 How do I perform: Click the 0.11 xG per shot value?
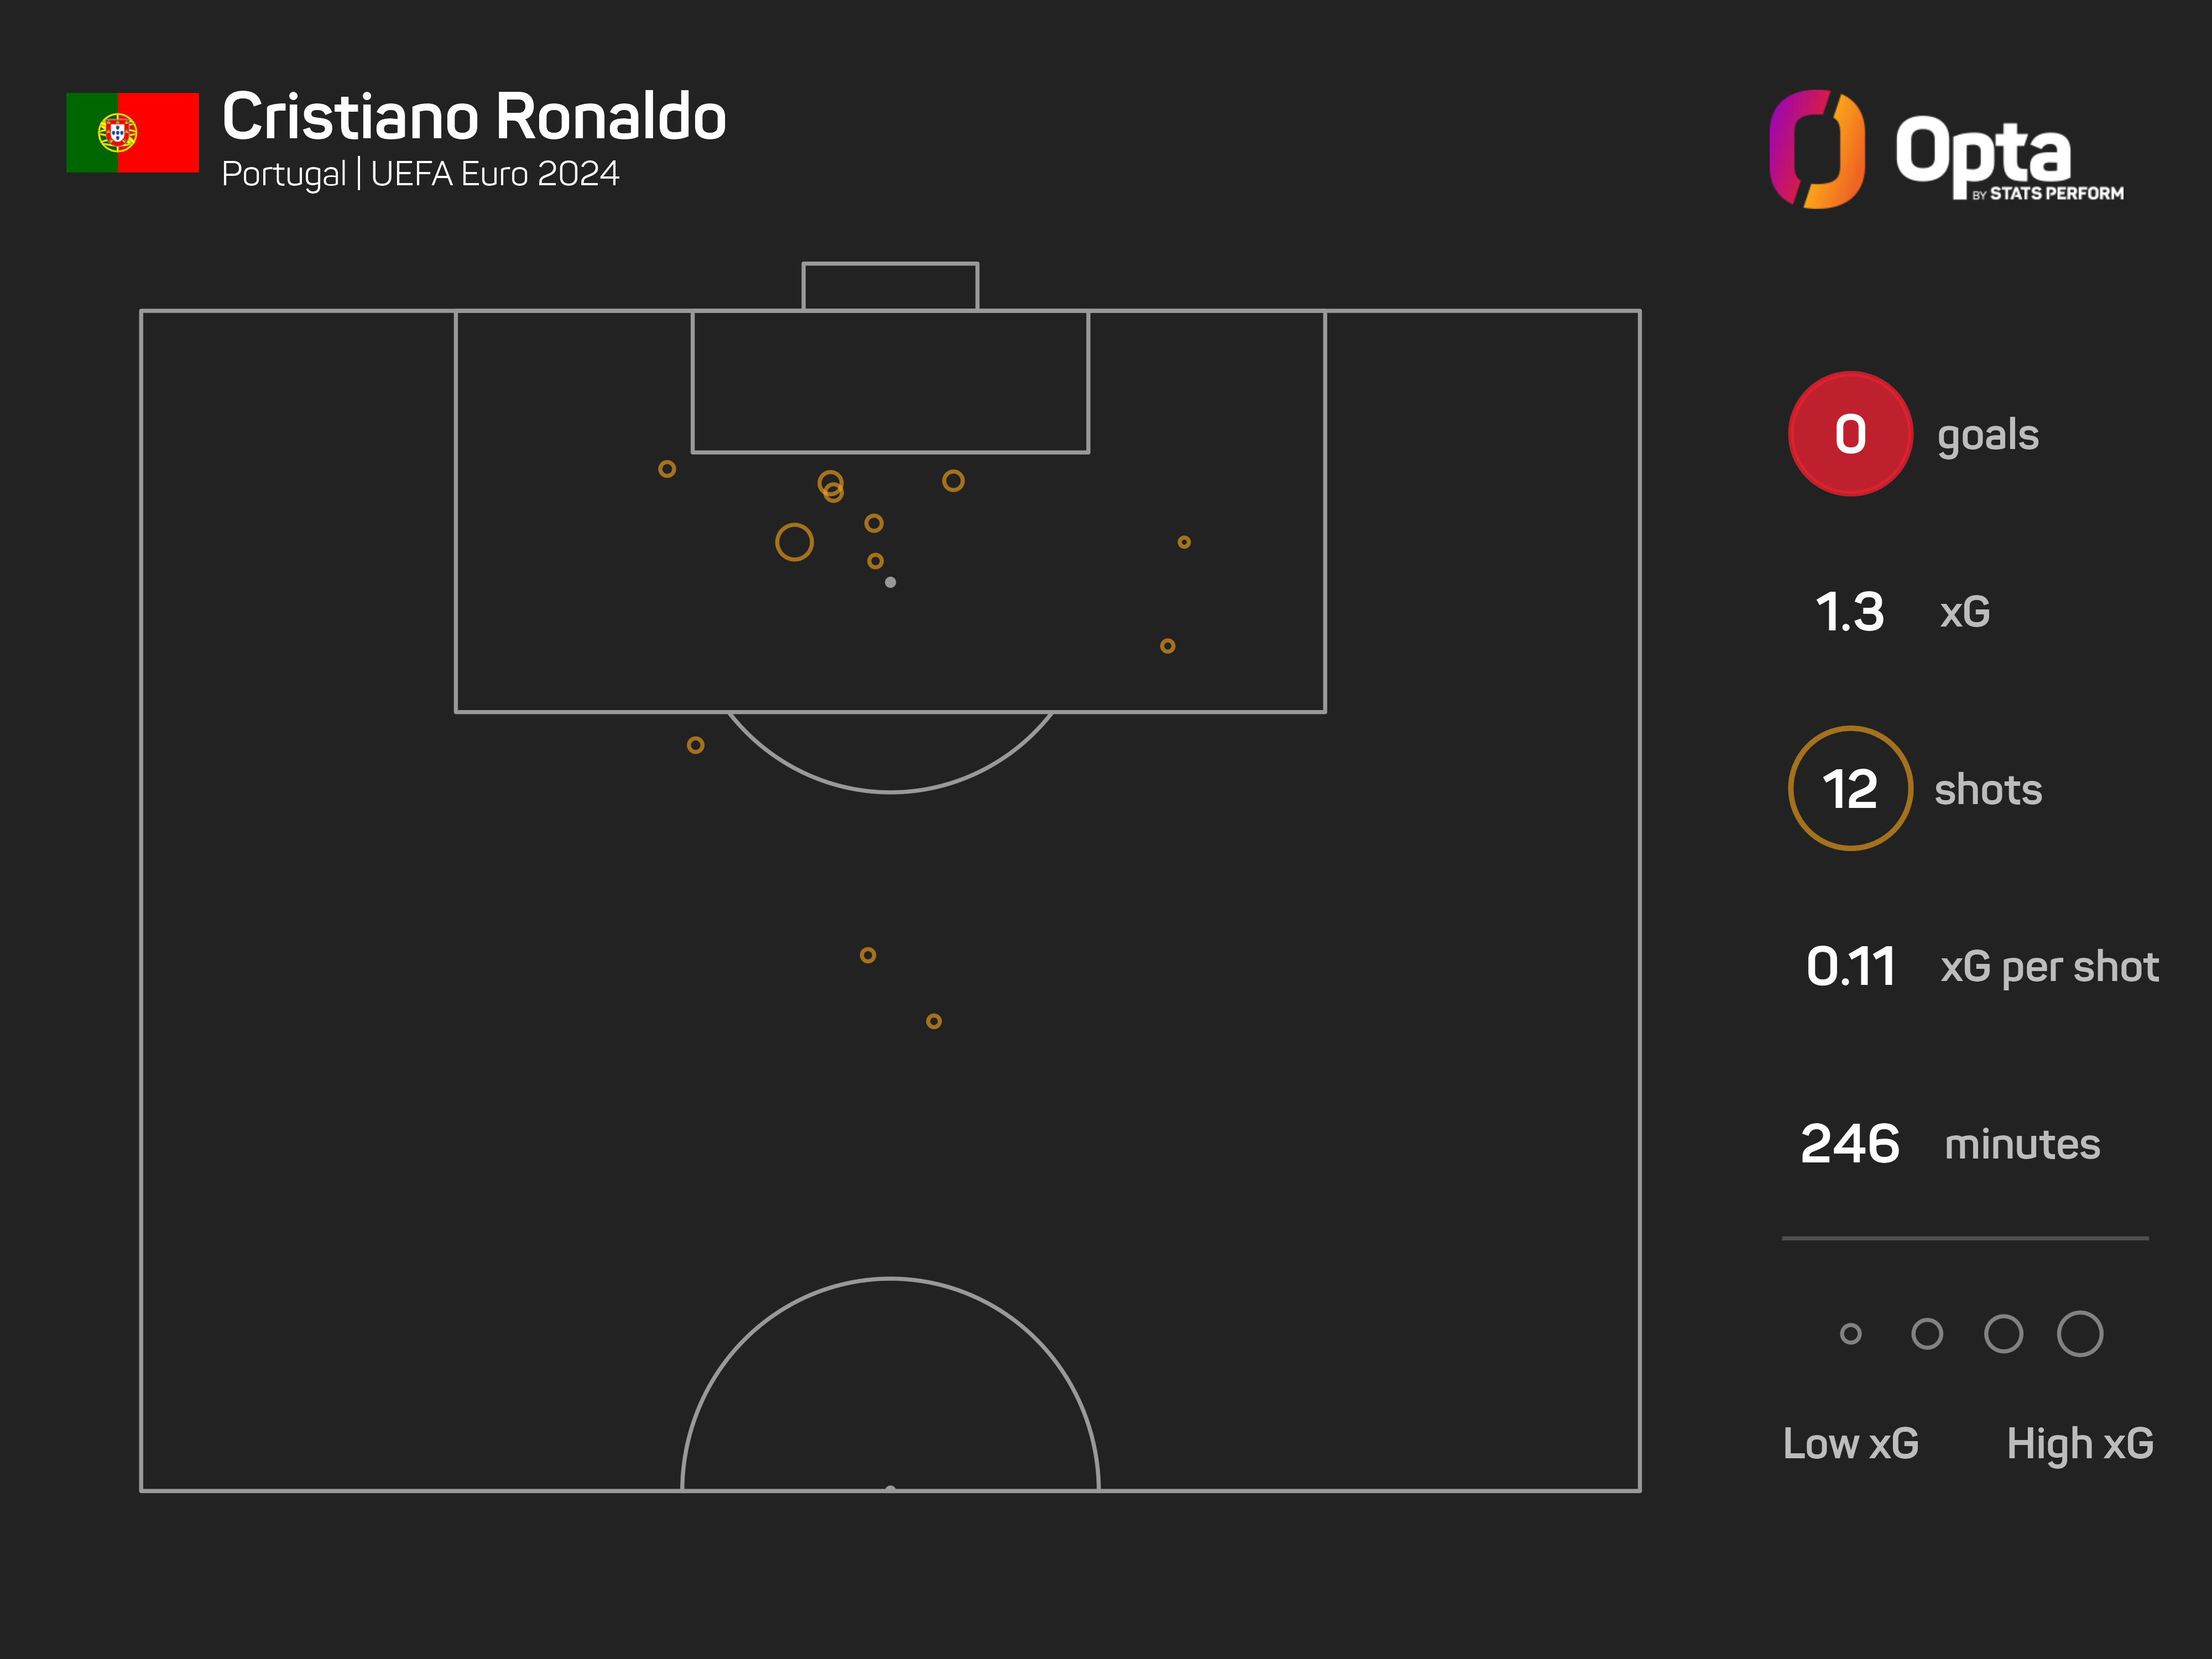[1850, 967]
